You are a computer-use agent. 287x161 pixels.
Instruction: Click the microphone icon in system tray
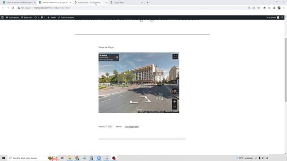coord(259,158)
